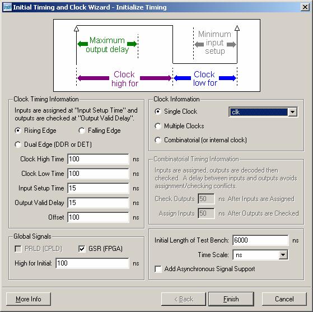Click the Output Valid Delay field
313x312 pixels.
98,203
